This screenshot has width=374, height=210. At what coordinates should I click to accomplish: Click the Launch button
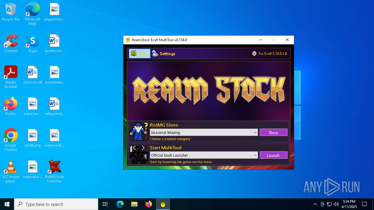pos(273,155)
